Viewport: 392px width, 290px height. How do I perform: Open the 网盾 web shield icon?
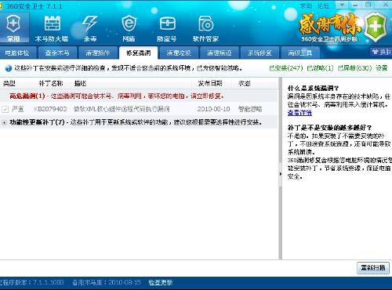pyautogui.click(x=129, y=28)
